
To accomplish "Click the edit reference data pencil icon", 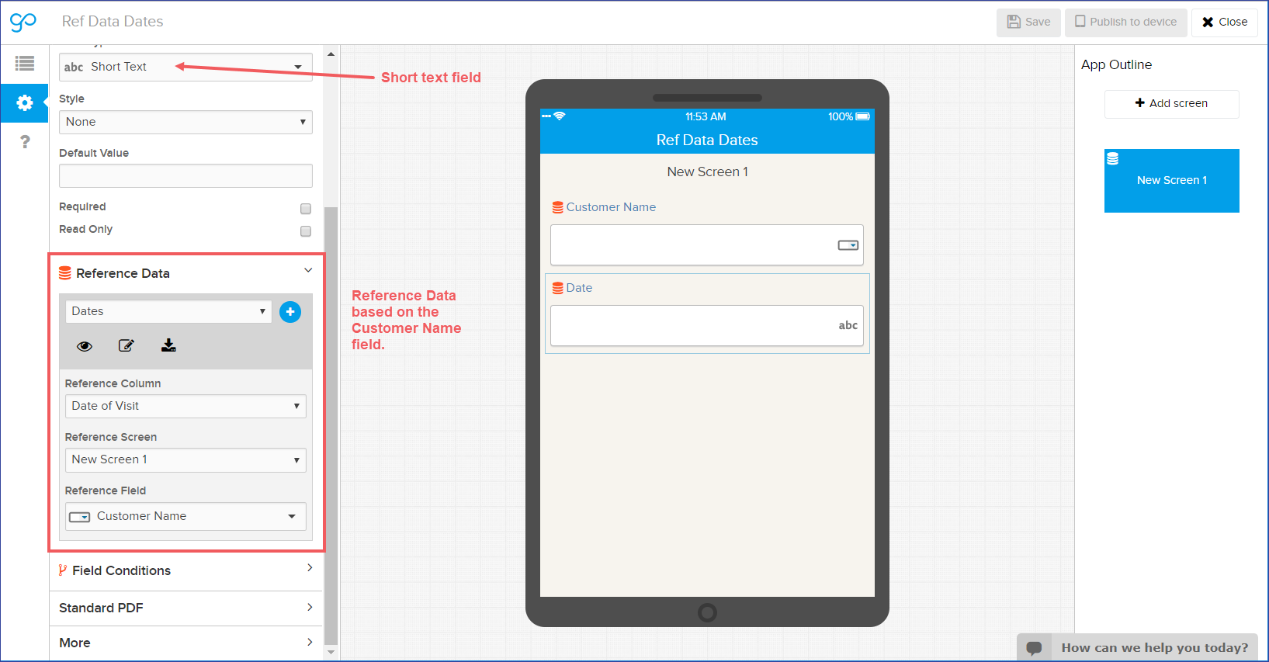I will click(x=126, y=346).
